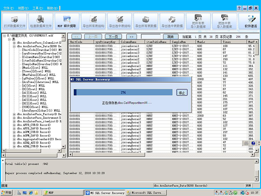
Task: Click the data grid horizontal scrollbar thumb
Action: tap(109, 155)
